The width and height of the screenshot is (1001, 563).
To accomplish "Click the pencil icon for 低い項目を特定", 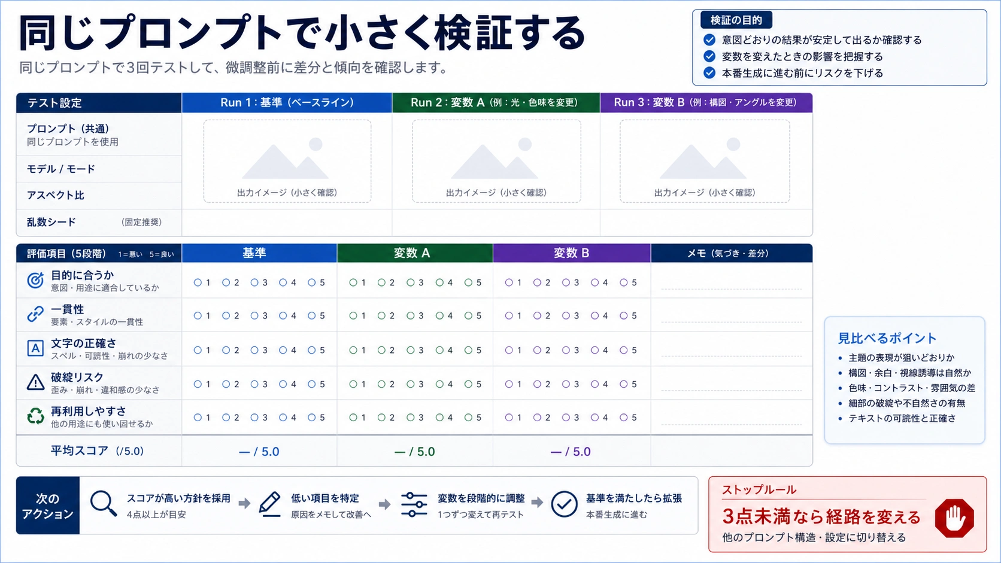I will click(269, 504).
